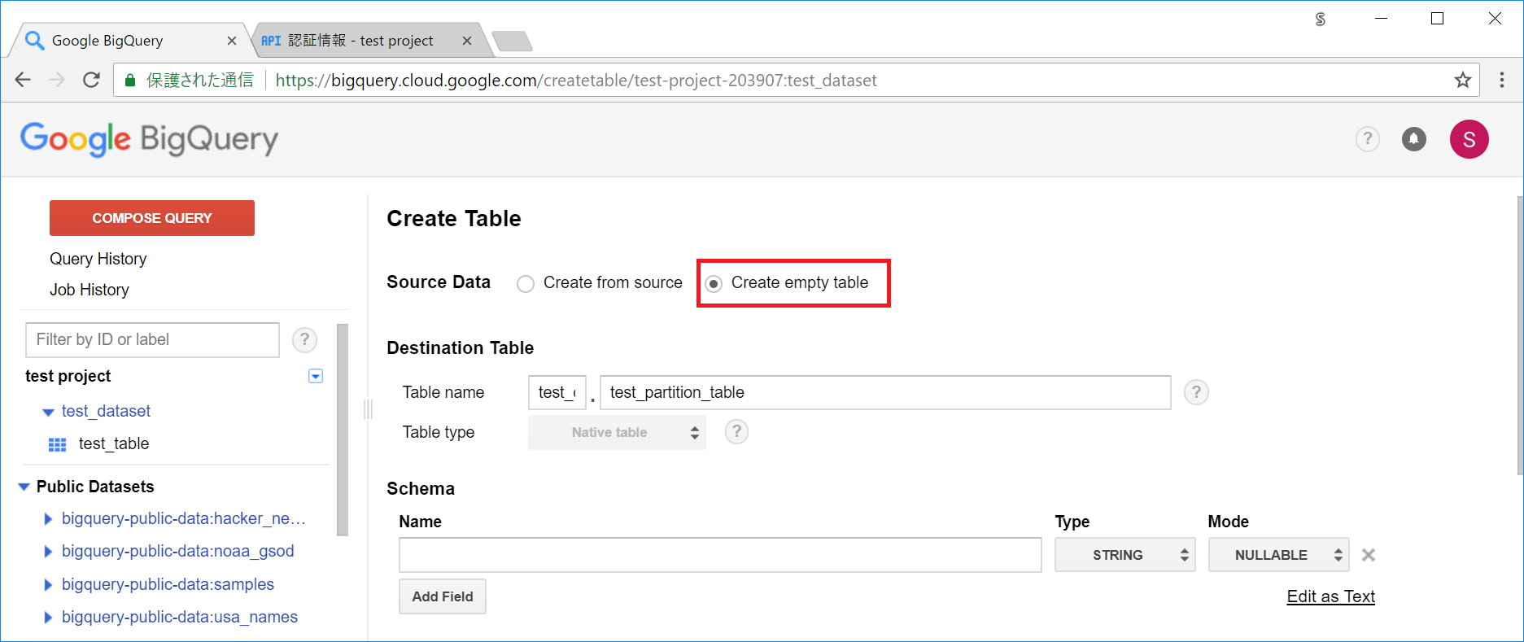Click the Filter by ID or label field
The image size is (1524, 642).
tap(153, 339)
